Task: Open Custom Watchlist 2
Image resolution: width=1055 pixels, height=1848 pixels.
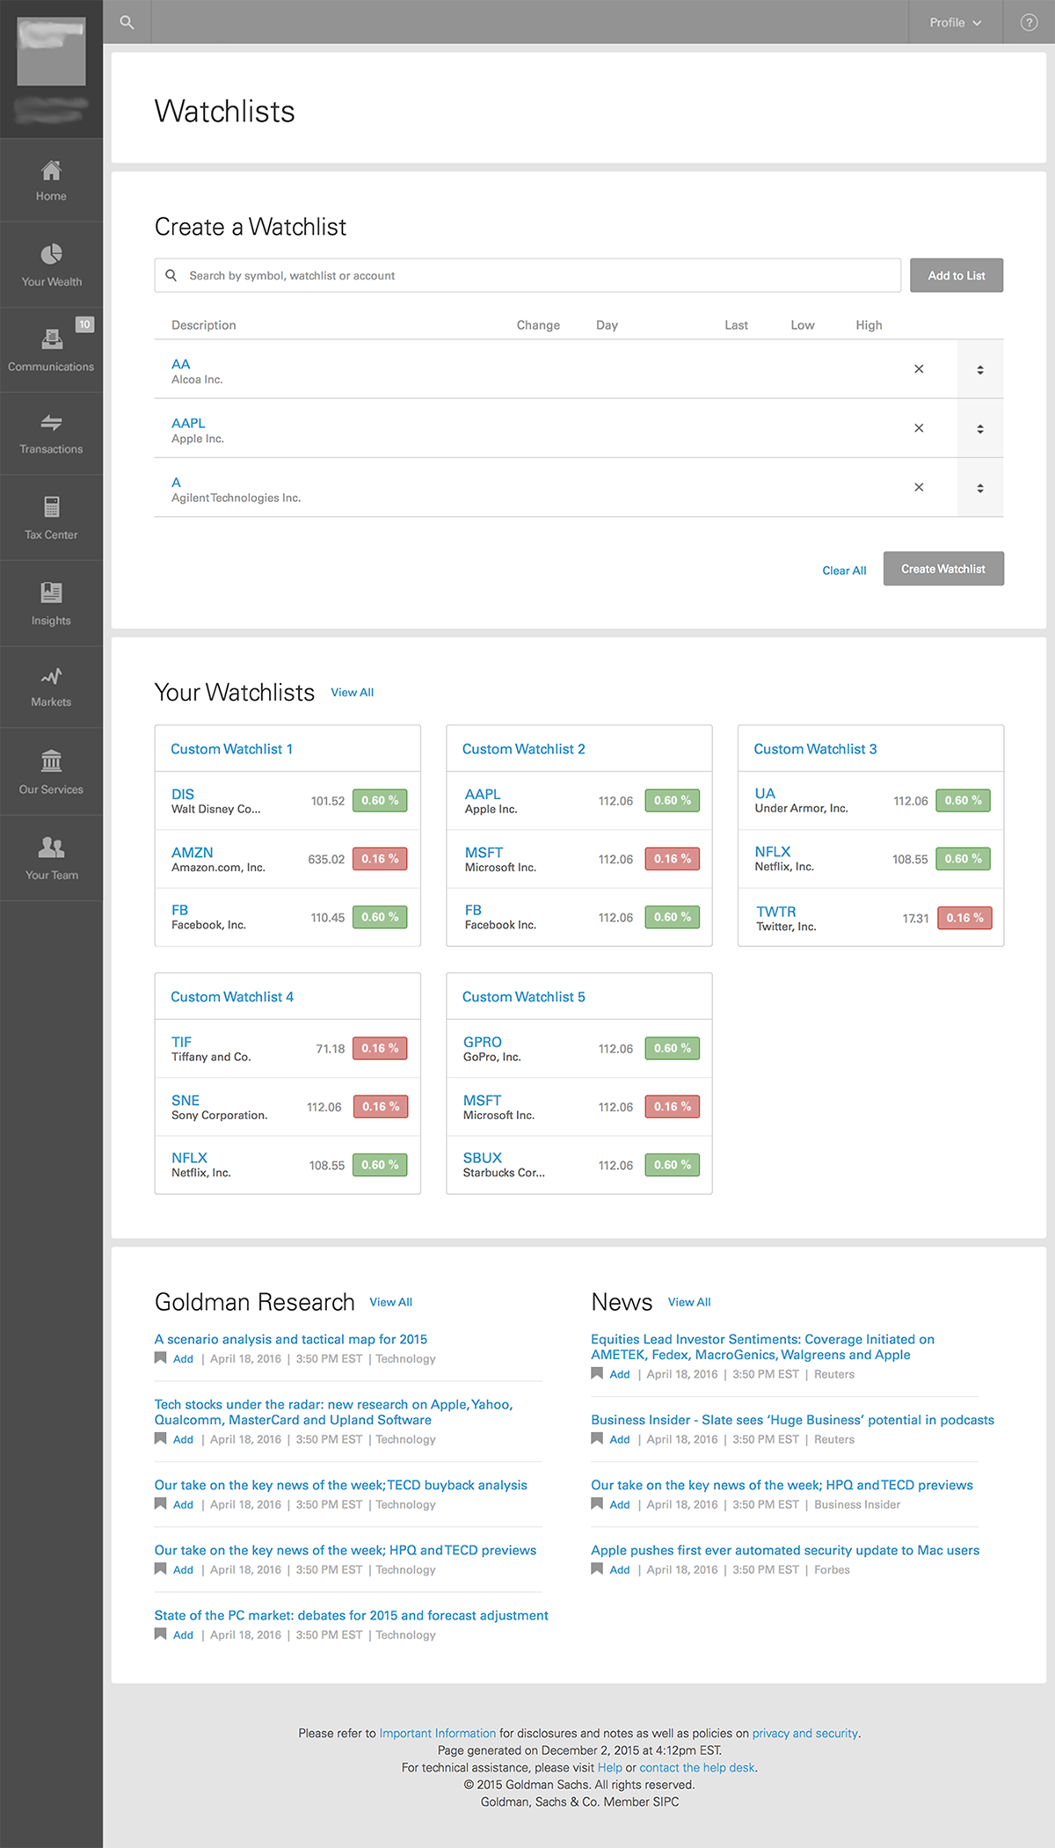Action: click(x=523, y=749)
